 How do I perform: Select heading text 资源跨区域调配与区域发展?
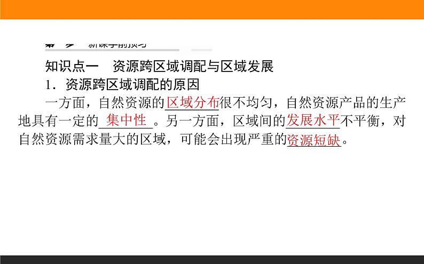193,67
